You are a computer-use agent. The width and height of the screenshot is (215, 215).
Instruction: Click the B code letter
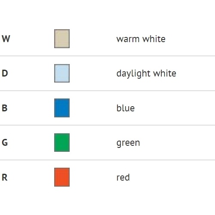coord(4,108)
